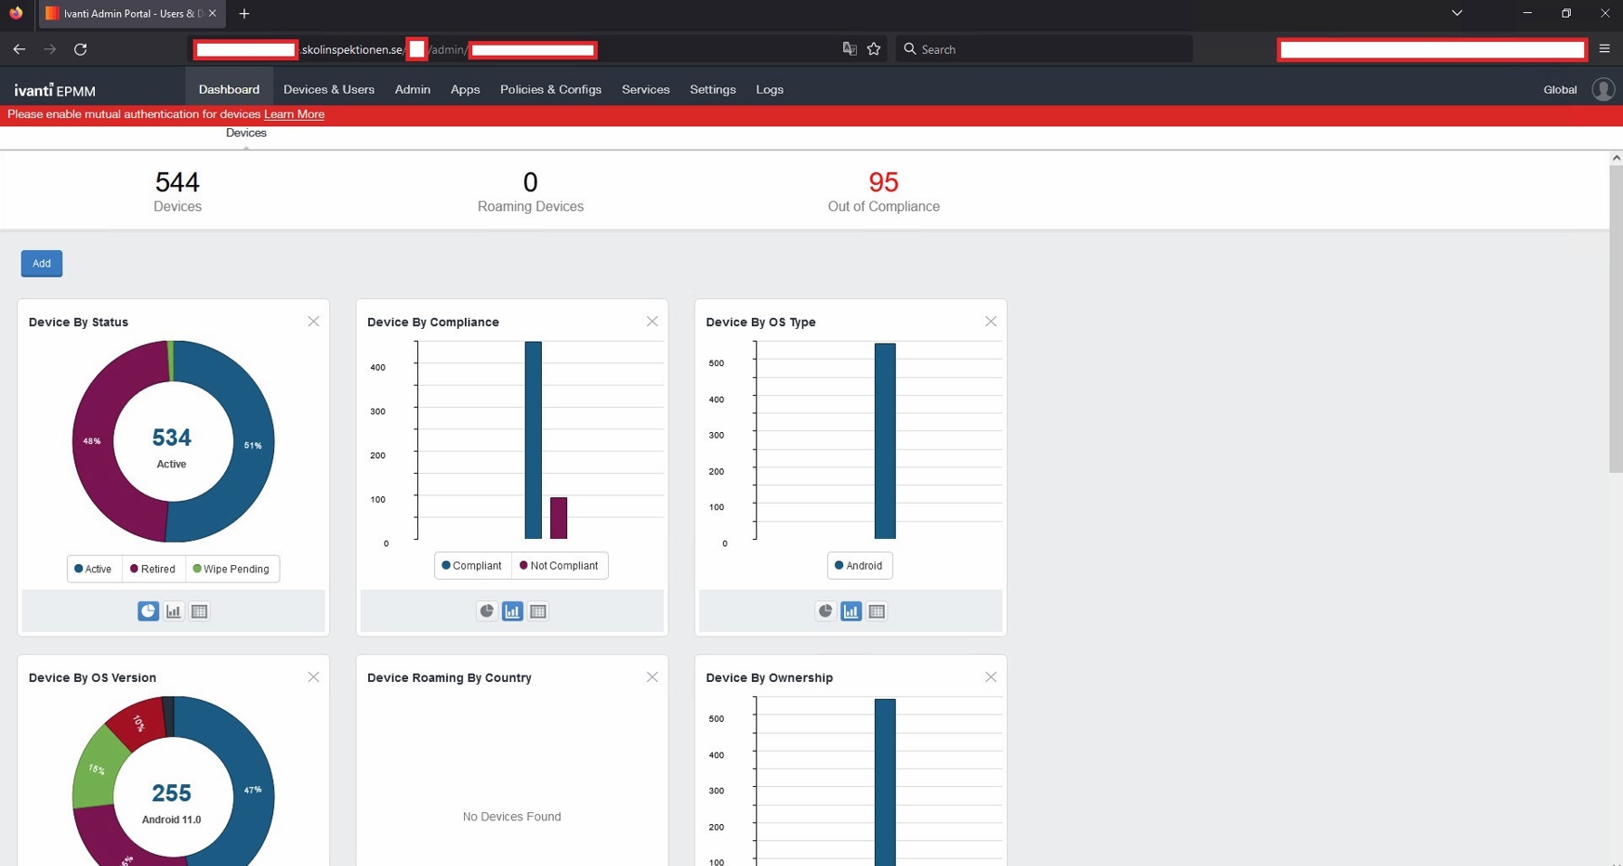The image size is (1623, 866).
Task: Focus the browser Search field
Action: coord(1044,49)
